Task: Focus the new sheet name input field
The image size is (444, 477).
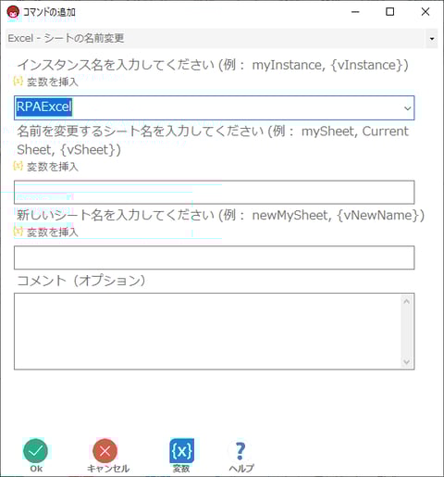Action: coord(215,257)
